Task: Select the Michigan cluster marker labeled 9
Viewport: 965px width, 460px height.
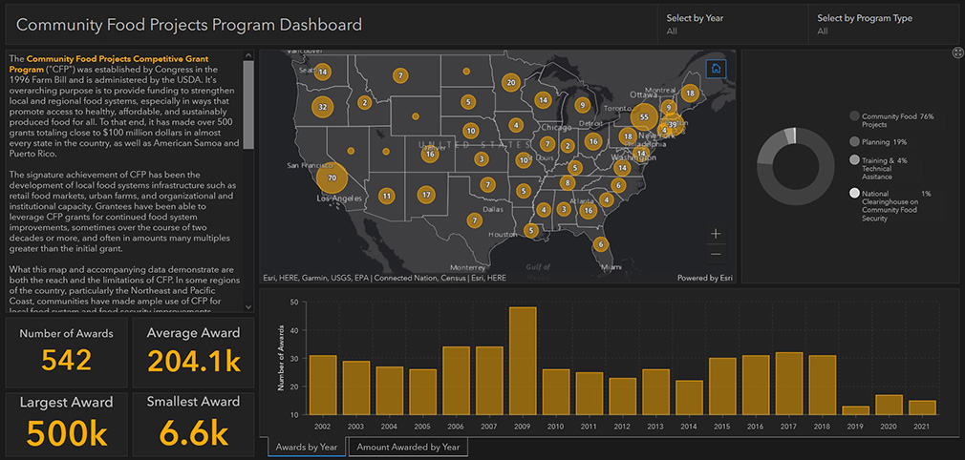Action: pyautogui.click(x=582, y=105)
